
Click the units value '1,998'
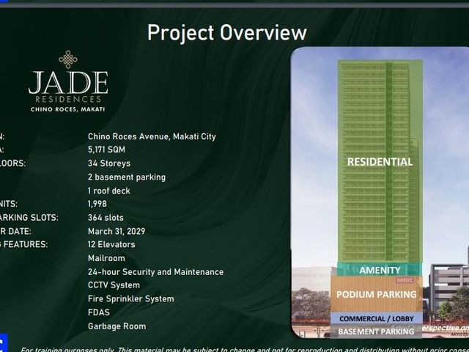[97, 204]
